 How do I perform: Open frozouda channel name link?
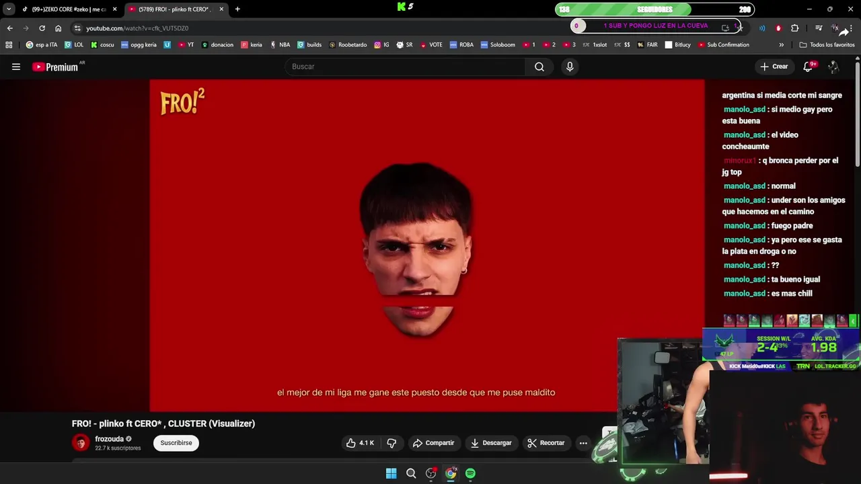[109, 439]
